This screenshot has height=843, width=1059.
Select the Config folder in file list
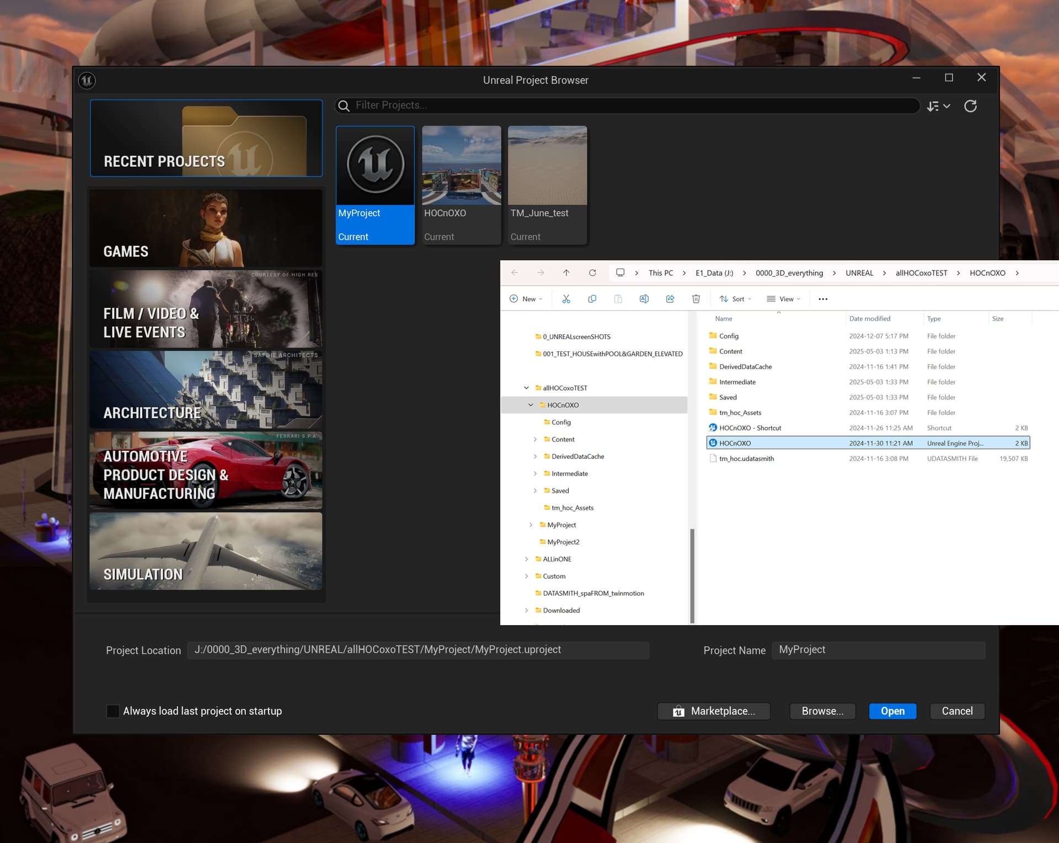coord(868,336)
